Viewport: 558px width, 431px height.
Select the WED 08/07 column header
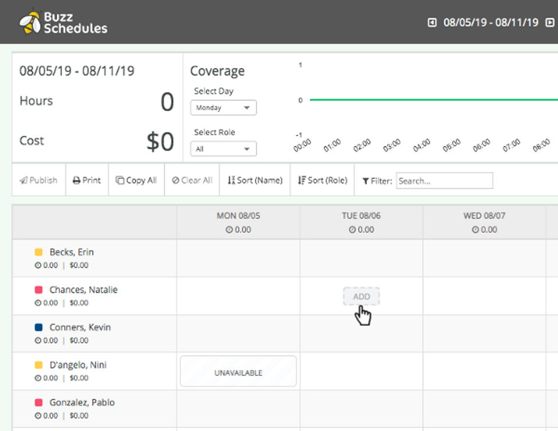(484, 222)
